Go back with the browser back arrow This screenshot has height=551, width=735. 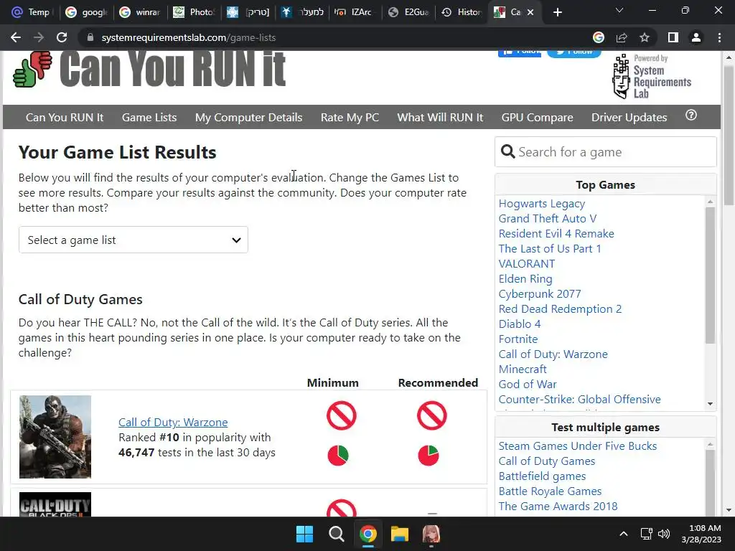(16, 37)
